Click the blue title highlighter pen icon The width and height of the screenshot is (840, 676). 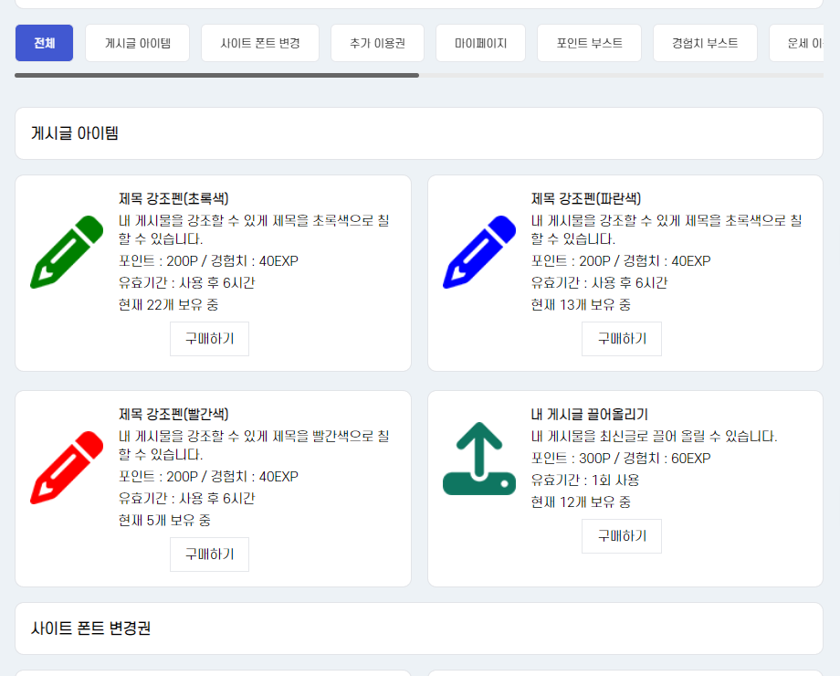[x=479, y=252]
